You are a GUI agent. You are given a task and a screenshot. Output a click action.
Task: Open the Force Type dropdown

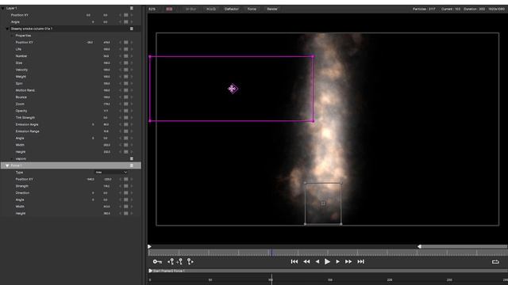tap(111, 173)
